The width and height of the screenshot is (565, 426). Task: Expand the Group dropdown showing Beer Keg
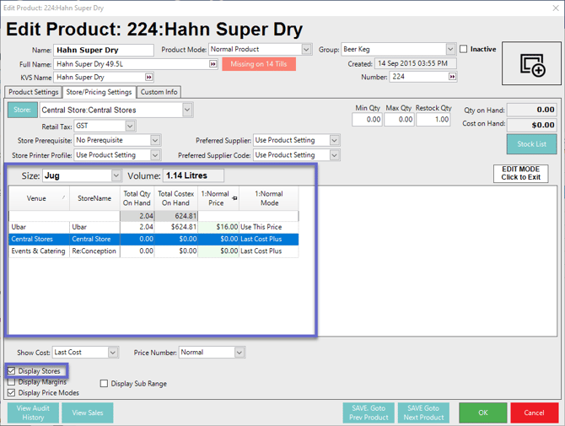[450, 50]
